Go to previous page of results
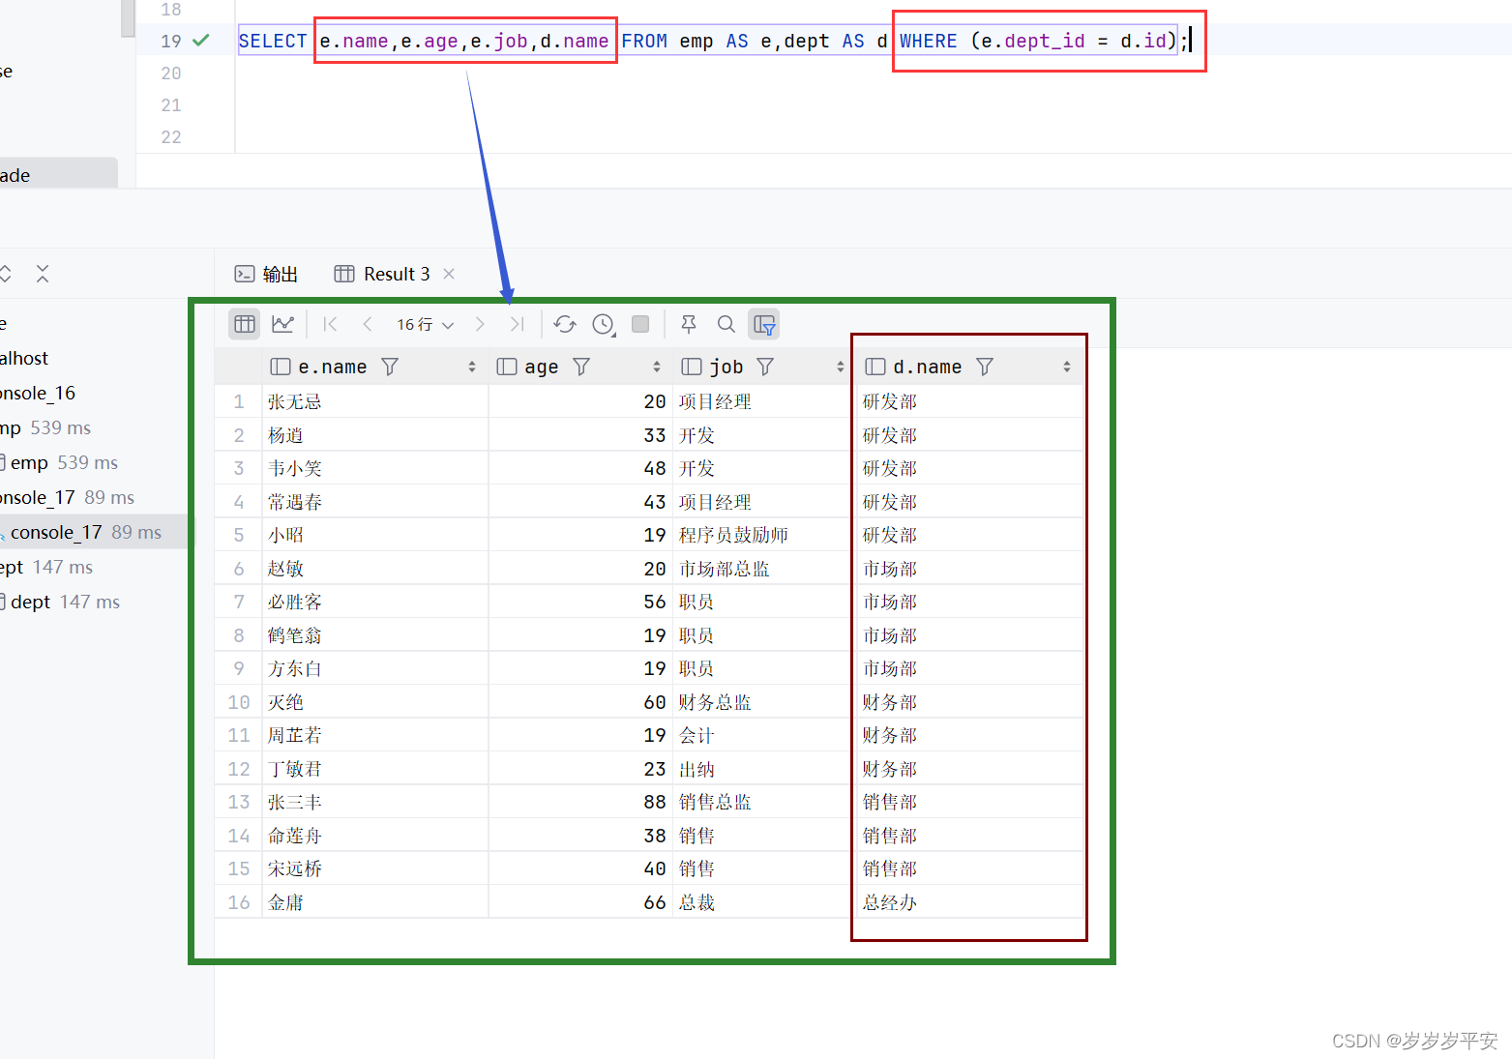The height and width of the screenshot is (1059, 1512). 368,324
